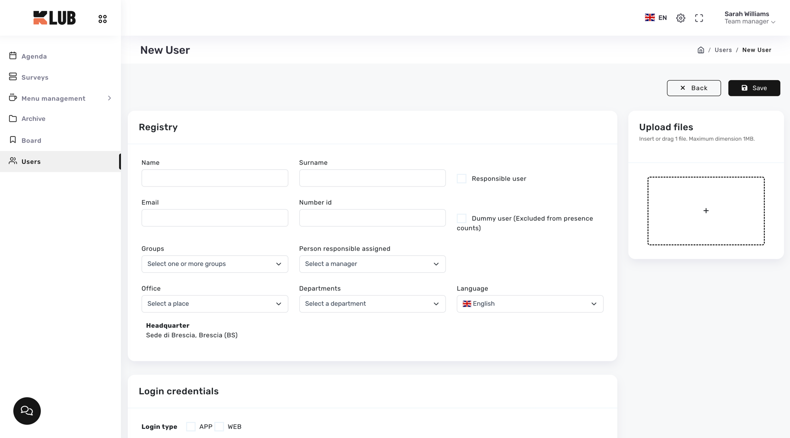
Task: Expand the Select a manager dropdown
Action: click(372, 264)
